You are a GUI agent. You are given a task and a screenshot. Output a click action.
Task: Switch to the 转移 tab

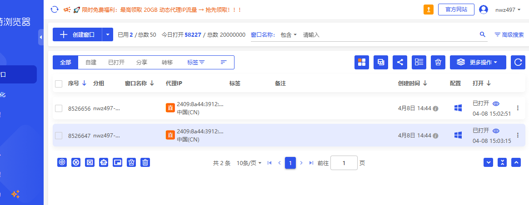click(x=167, y=62)
